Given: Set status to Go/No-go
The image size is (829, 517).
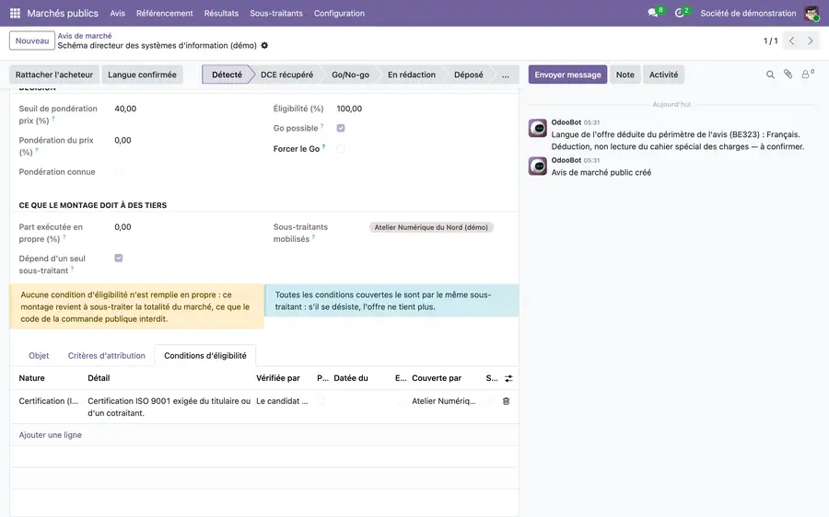Looking at the screenshot, I should (350, 75).
